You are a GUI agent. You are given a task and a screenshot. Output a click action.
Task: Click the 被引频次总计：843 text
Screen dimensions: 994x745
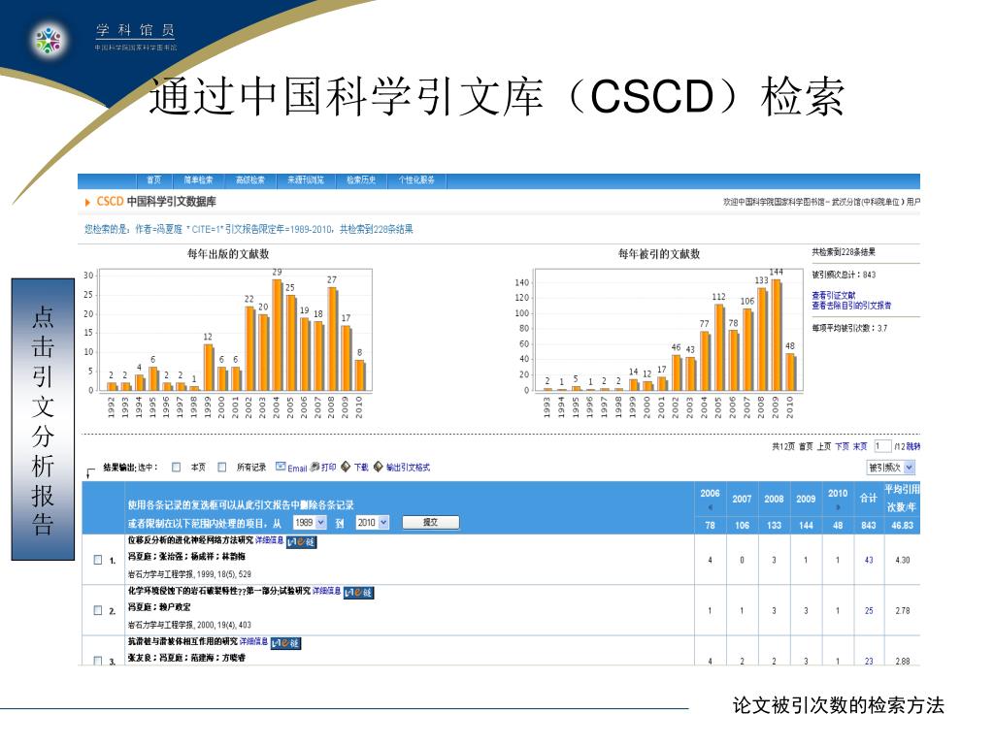coord(844,275)
